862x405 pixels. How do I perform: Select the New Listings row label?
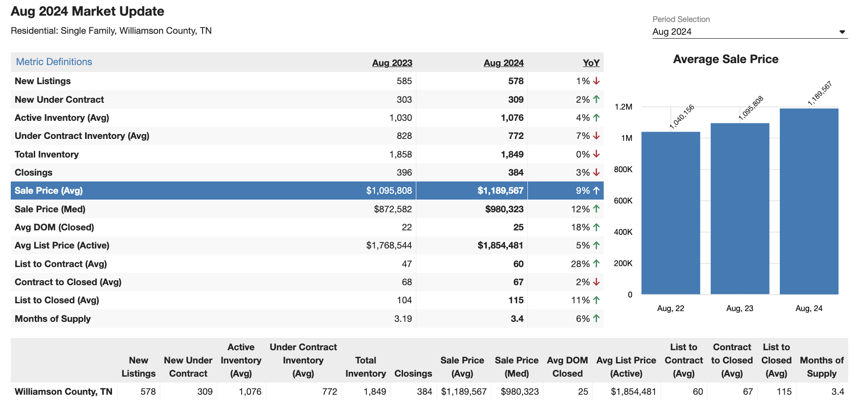[x=43, y=81]
